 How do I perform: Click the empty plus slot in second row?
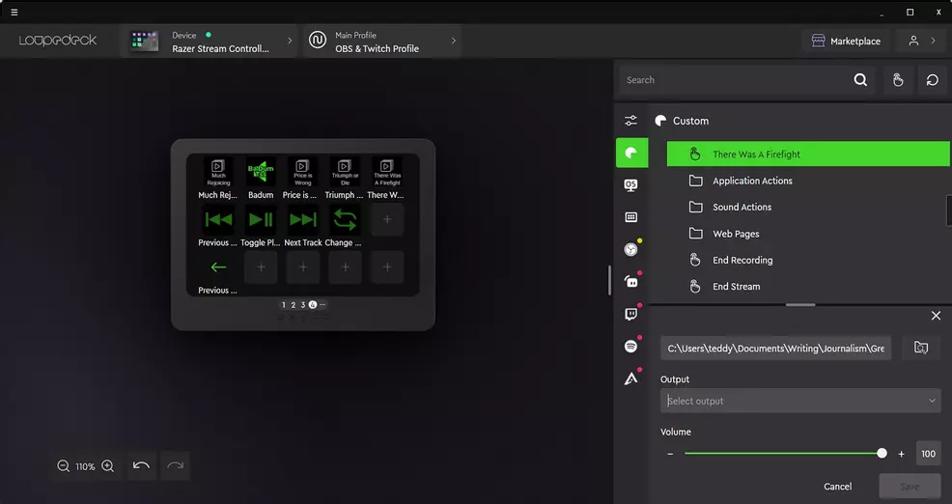point(387,220)
